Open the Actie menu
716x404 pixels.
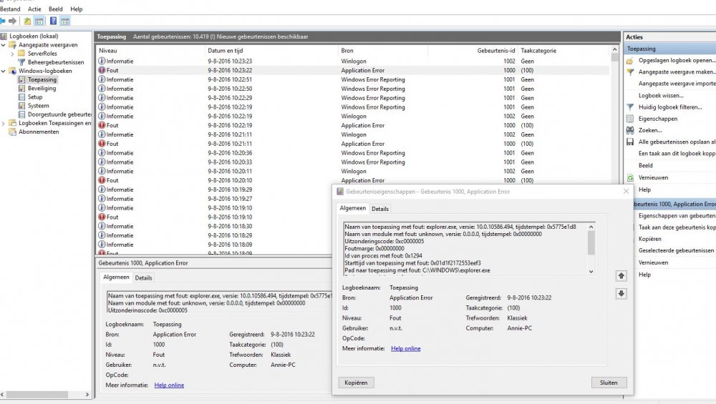[34, 9]
